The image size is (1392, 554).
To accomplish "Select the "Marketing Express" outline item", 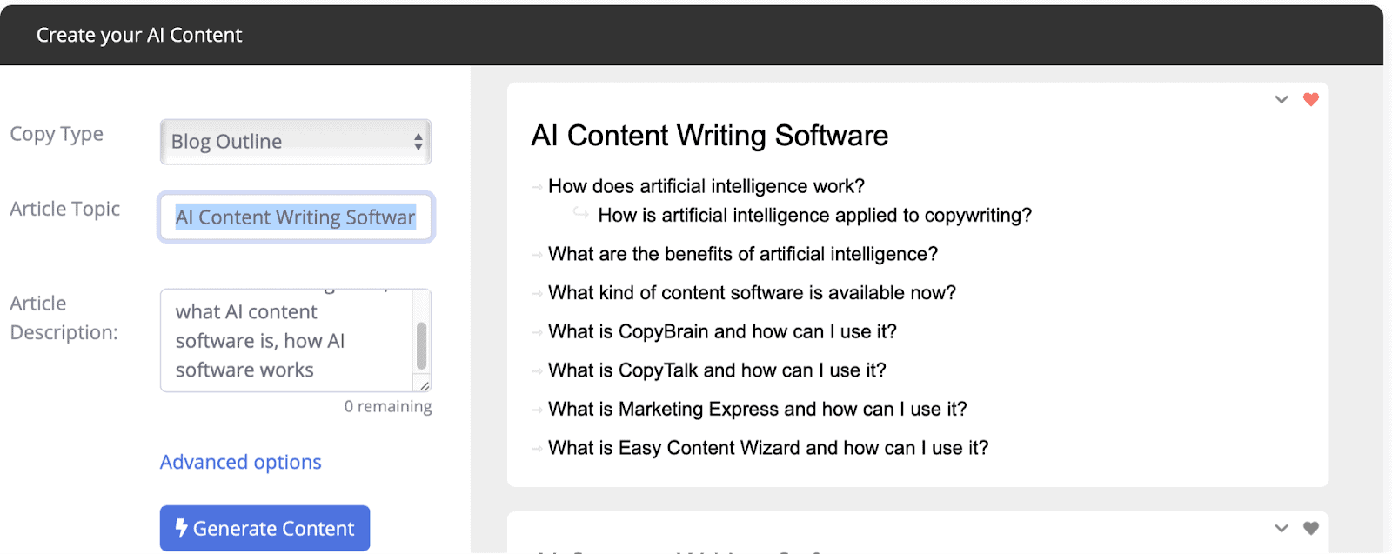I will [757, 409].
